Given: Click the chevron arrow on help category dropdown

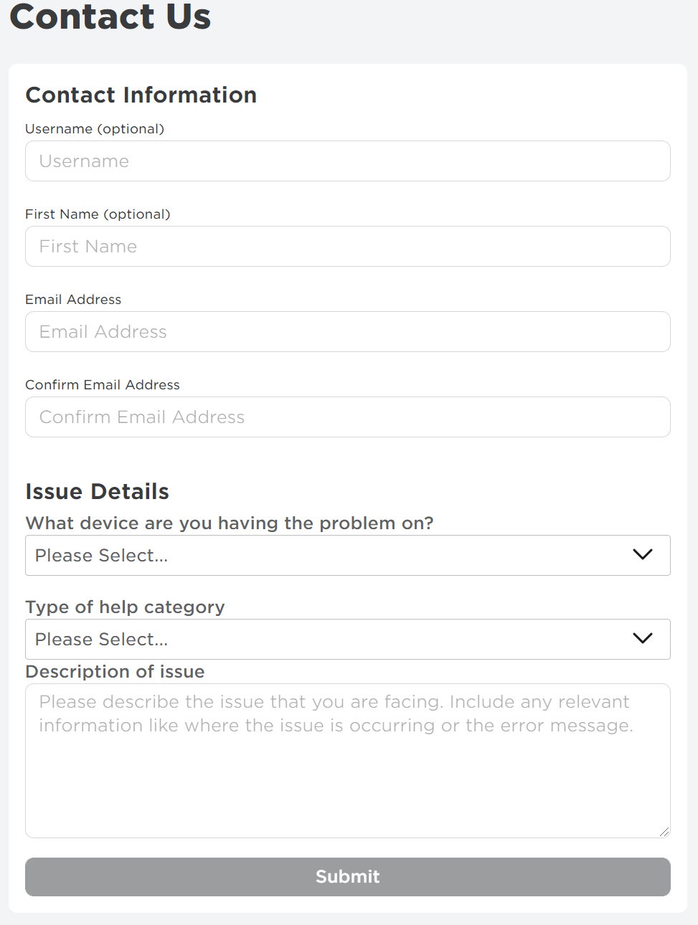Looking at the screenshot, I should (x=642, y=639).
